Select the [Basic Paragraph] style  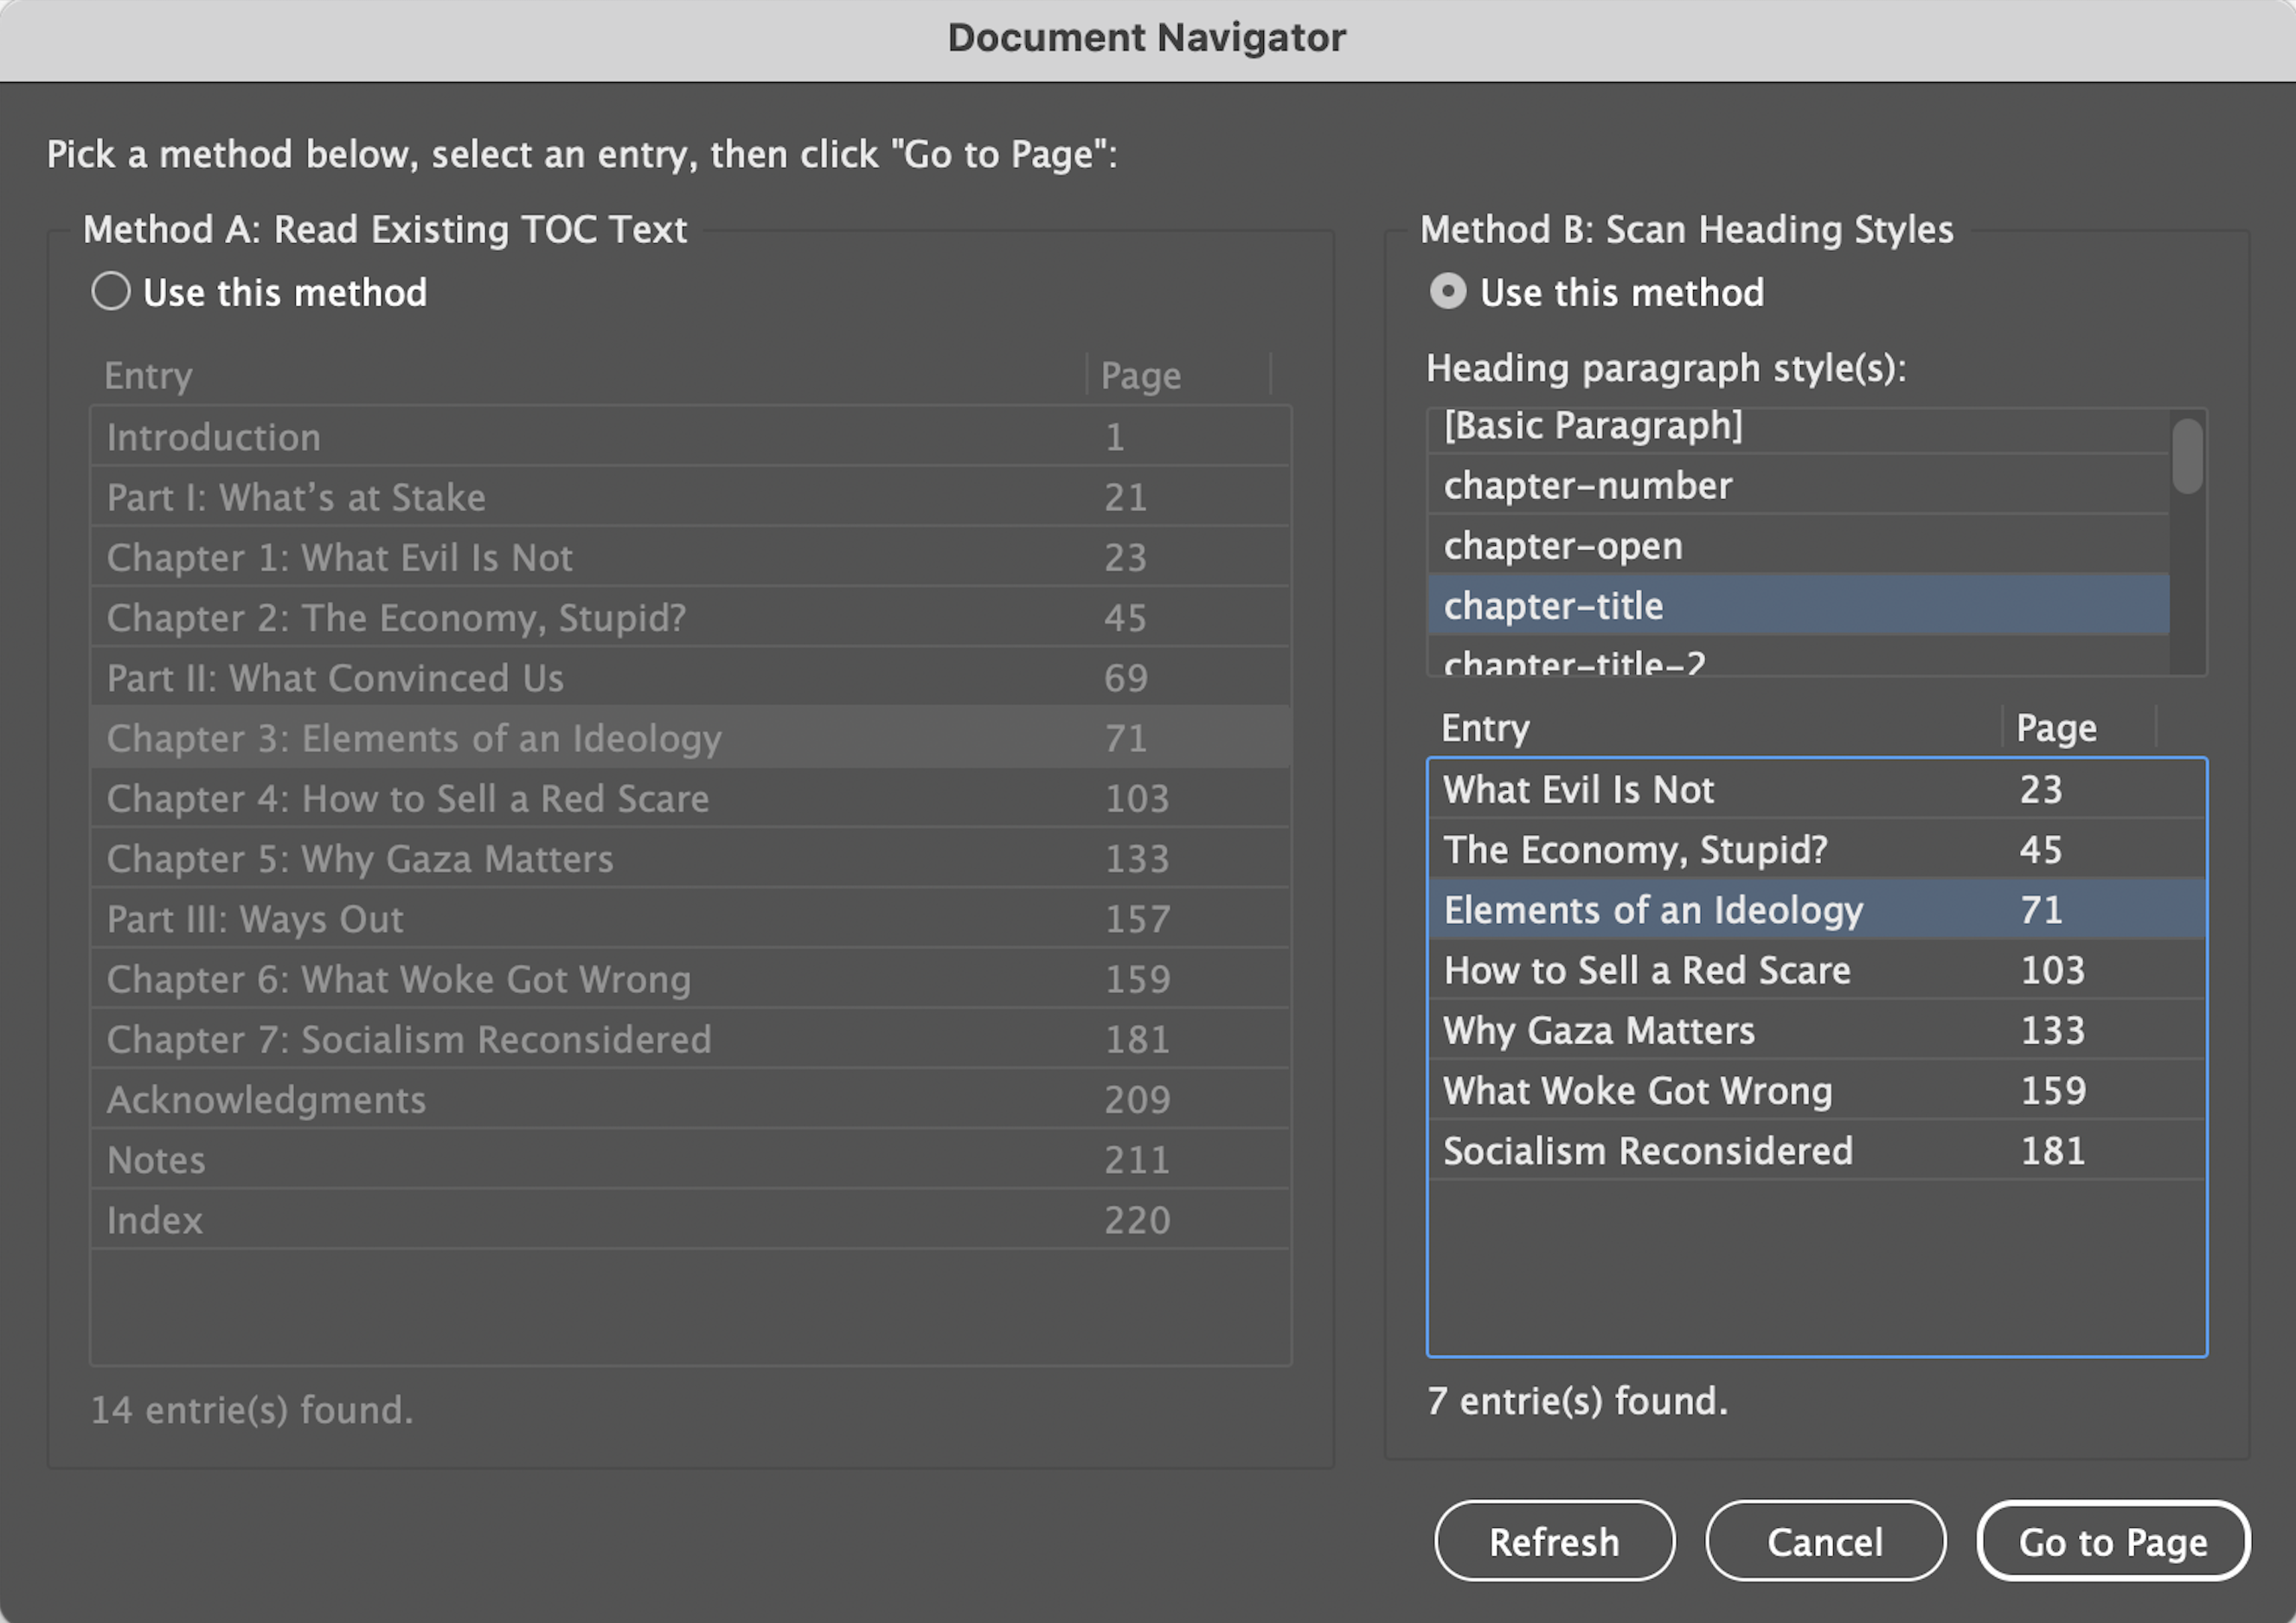tap(1798, 429)
